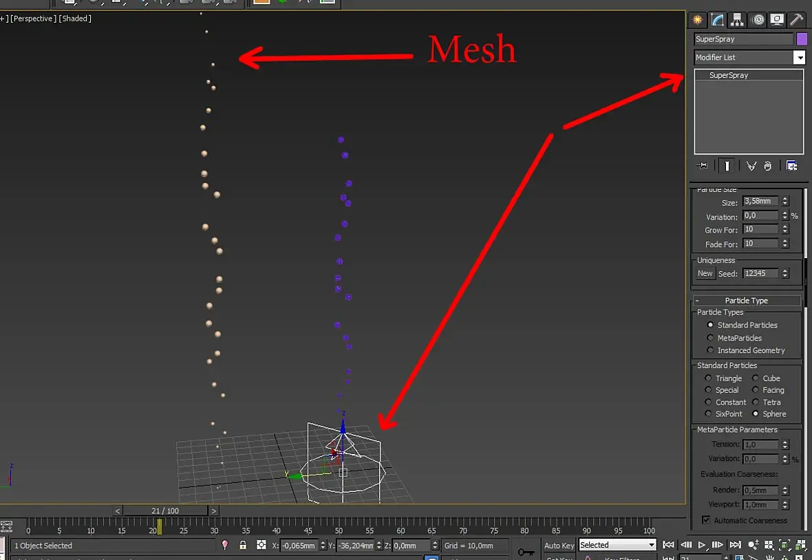Click the Pin Stack icon
This screenshot has height=560, width=812.
click(x=702, y=166)
